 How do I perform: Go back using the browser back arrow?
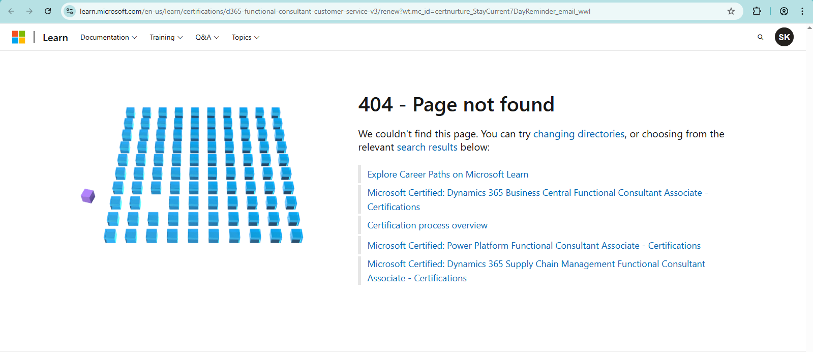coord(11,11)
